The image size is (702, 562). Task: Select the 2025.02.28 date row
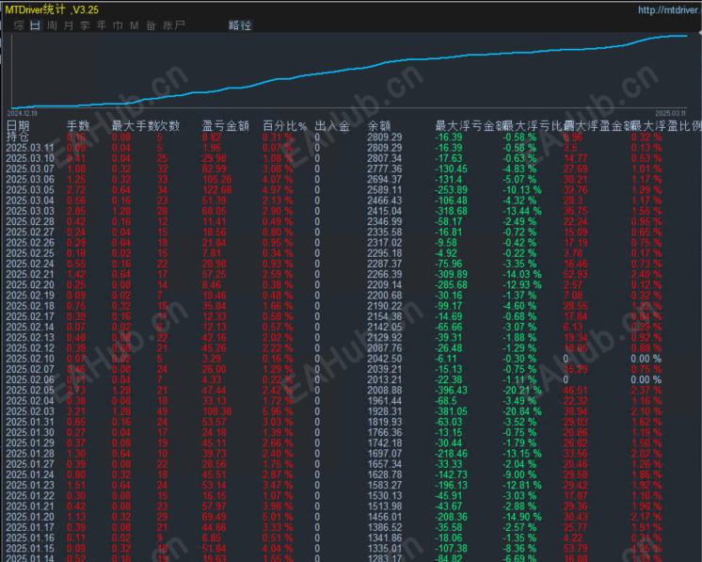[30, 221]
